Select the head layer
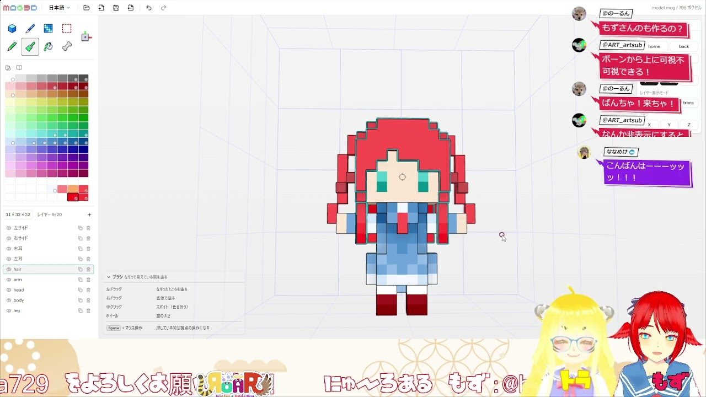The width and height of the screenshot is (706, 397). [x=49, y=290]
